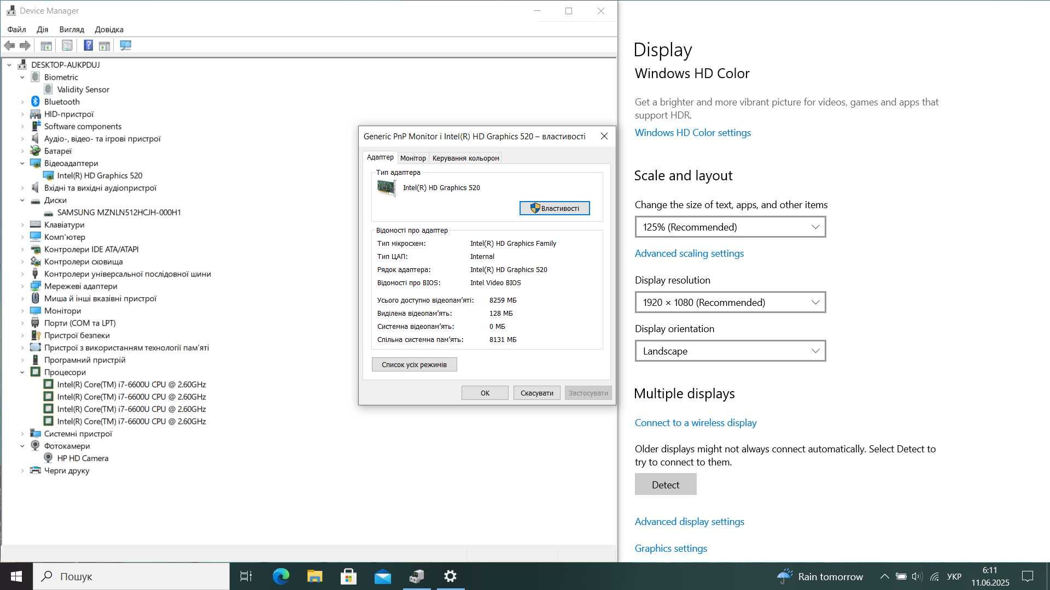Collapse the Biometric category
The width and height of the screenshot is (1050, 590).
pyautogui.click(x=22, y=77)
